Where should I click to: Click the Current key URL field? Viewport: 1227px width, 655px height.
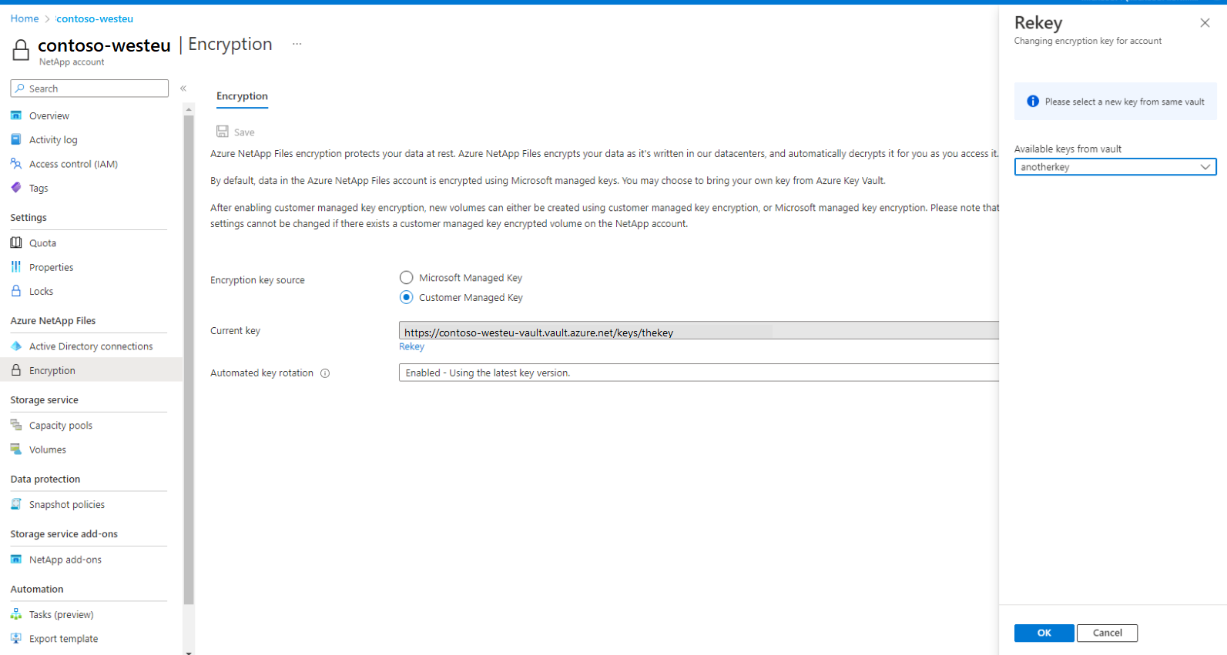pos(699,331)
